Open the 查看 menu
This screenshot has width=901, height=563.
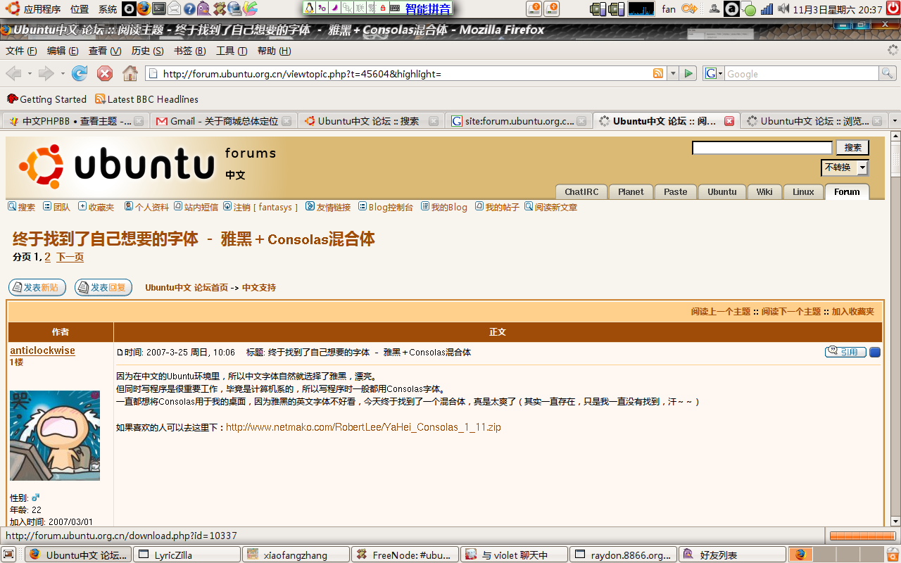[x=105, y=51]
